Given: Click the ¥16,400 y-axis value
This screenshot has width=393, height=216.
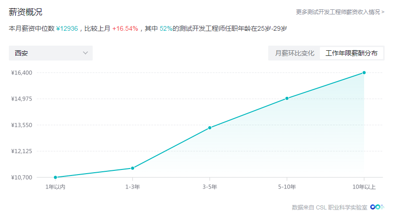Looking at the screenshot, I should (x=21, y=73).
